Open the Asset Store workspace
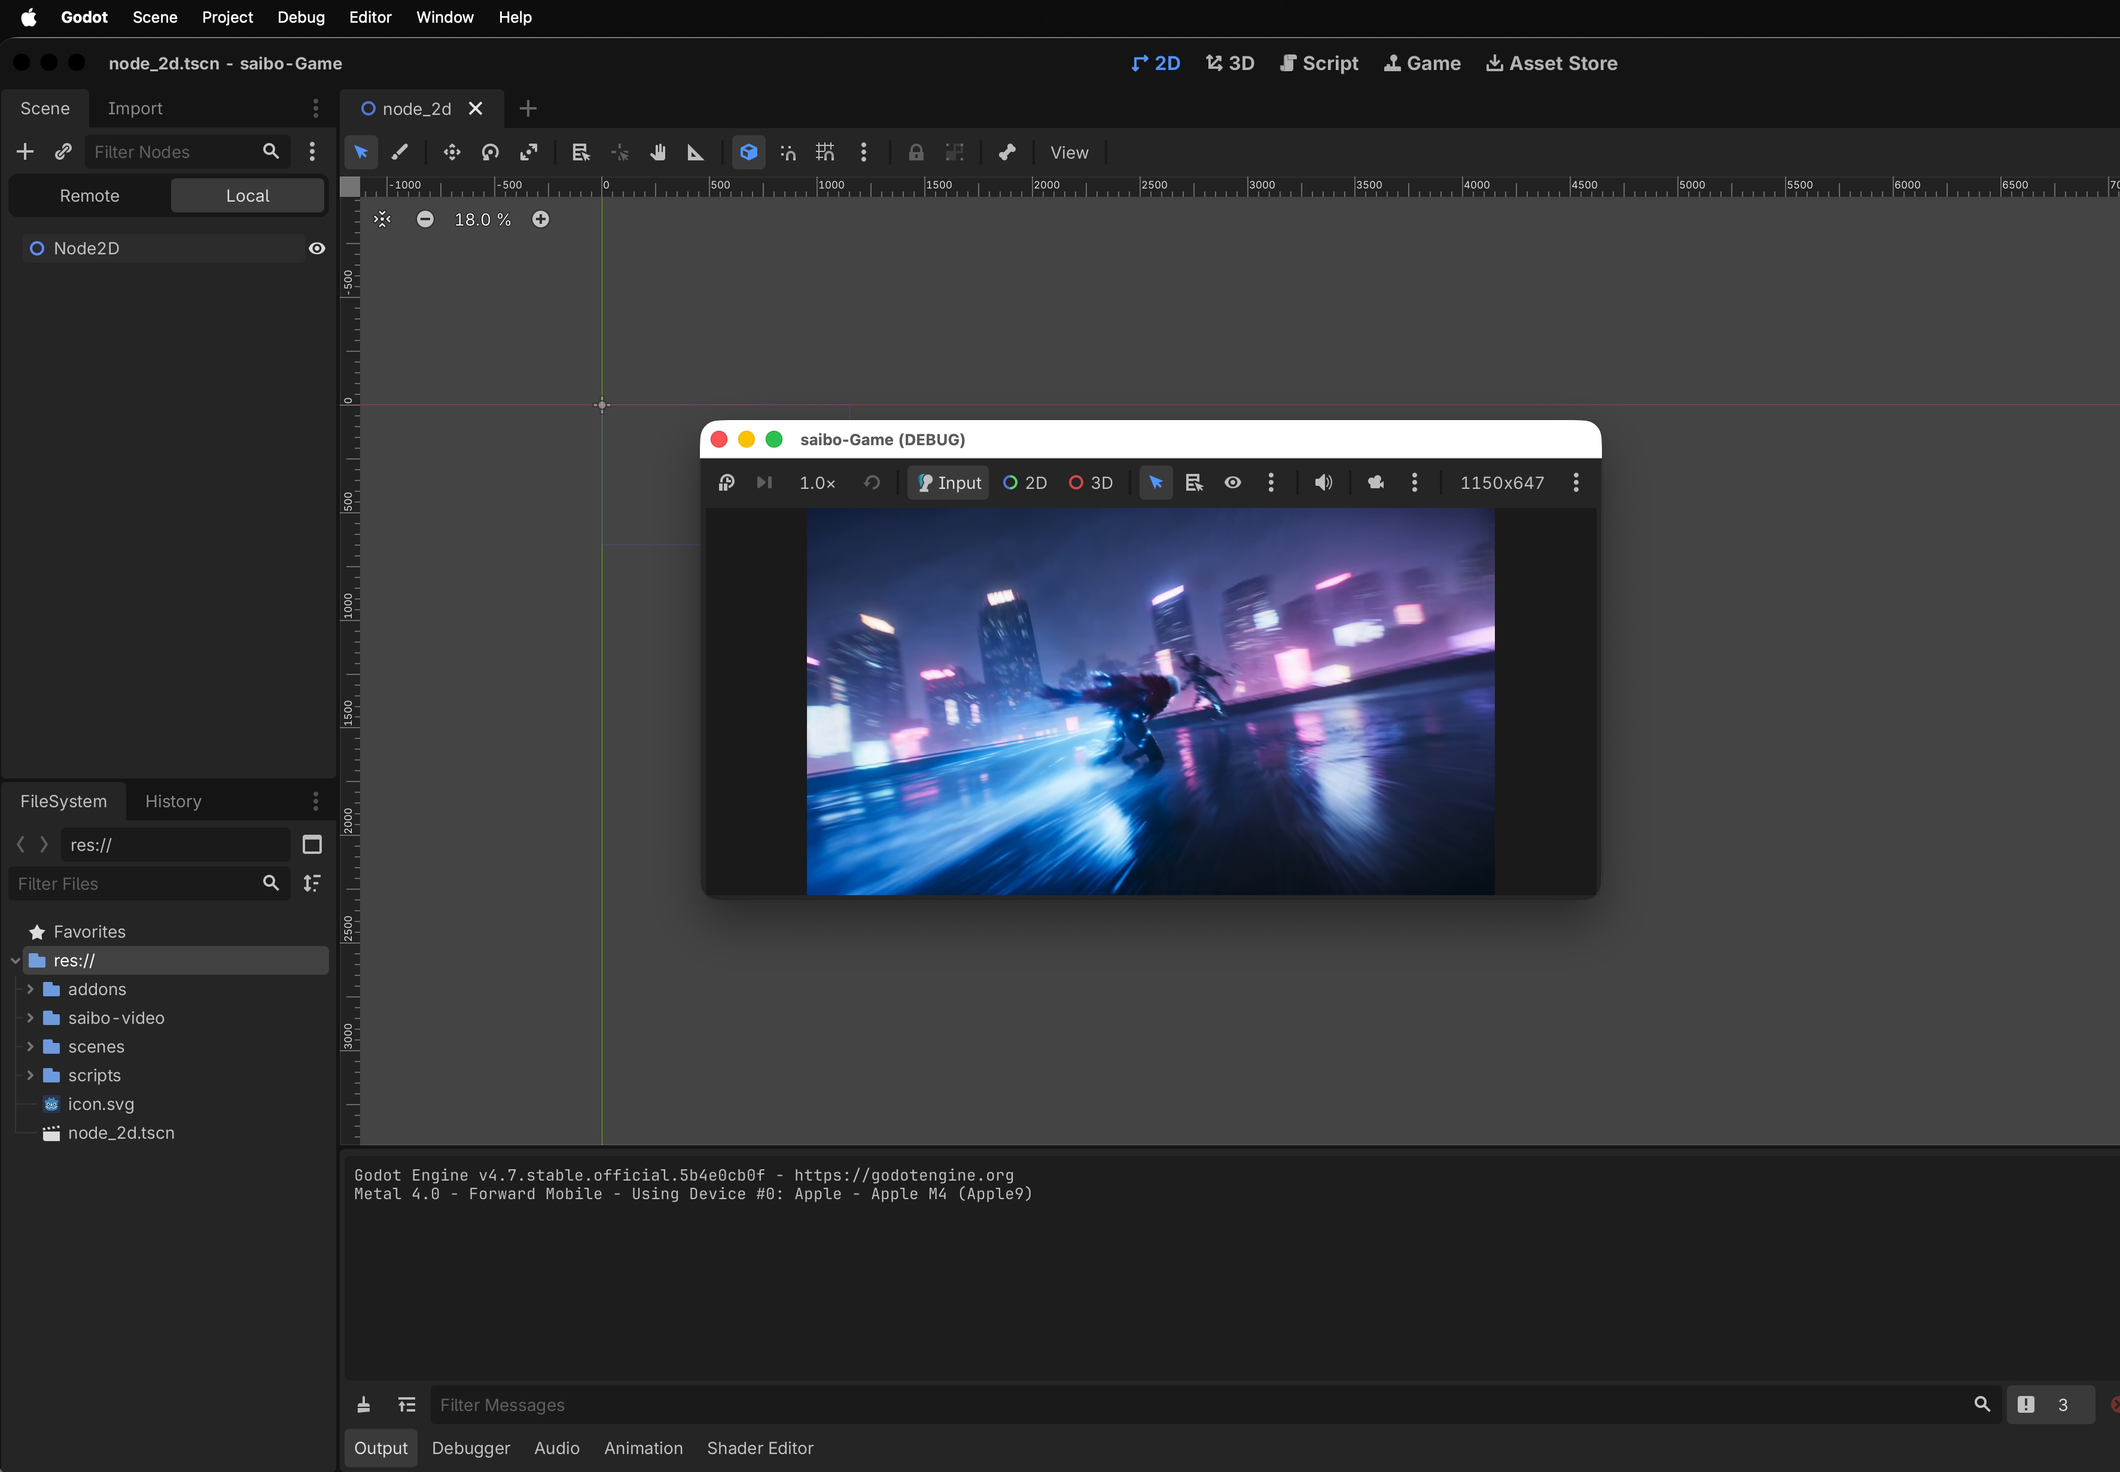The height and width of the screenshot is (1472, 2120). pyautogui.click(x=1552, y=63)
